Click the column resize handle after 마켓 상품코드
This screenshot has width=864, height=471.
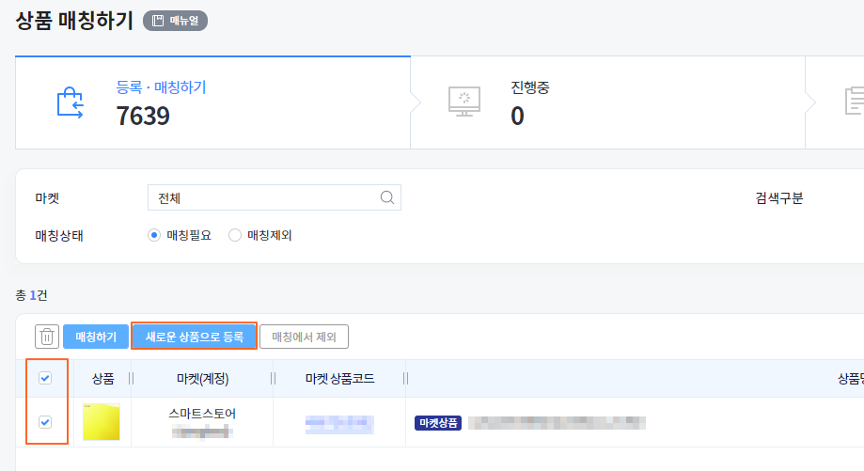click(406, 379)
